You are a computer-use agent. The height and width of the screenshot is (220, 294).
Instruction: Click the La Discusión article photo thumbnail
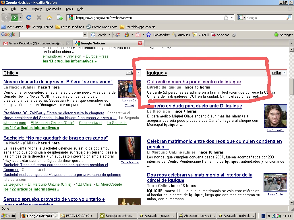(x=275, y=116)
